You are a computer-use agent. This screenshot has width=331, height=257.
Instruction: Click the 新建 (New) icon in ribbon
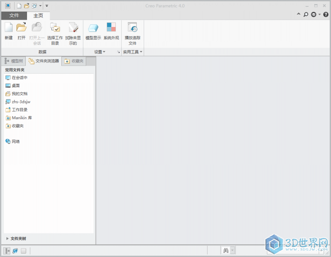pos(9,27)
